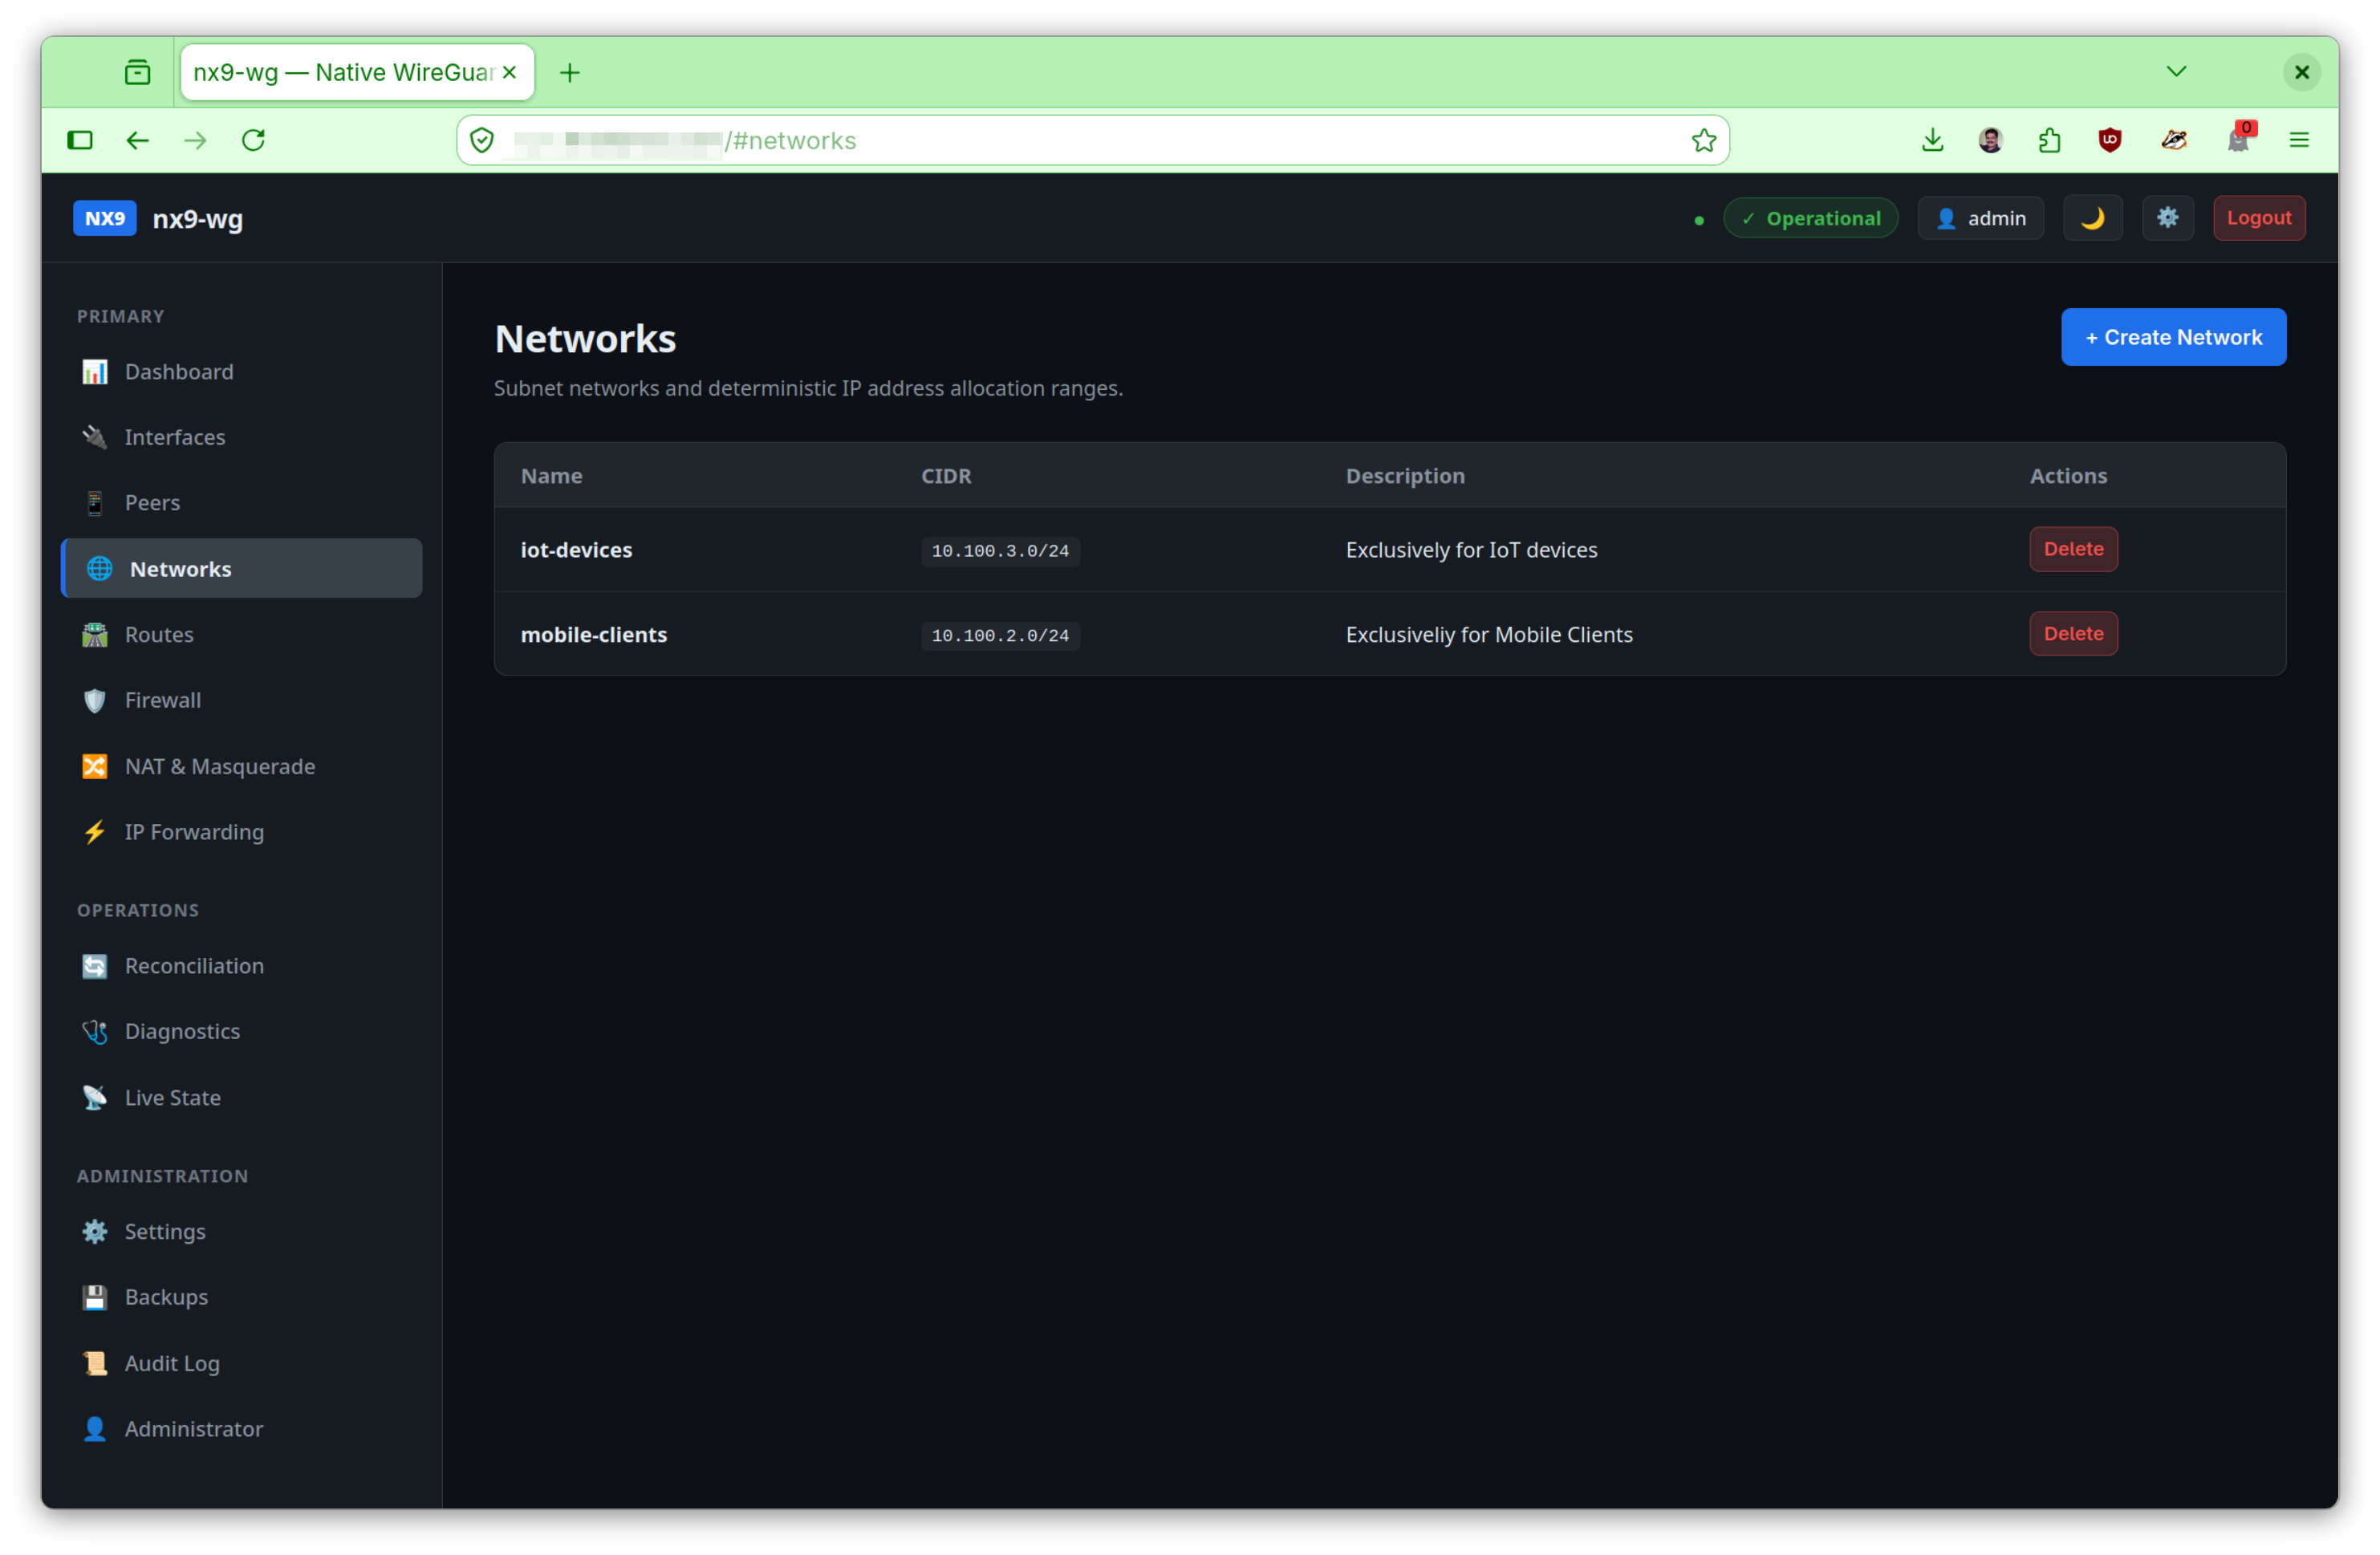Click 'Exclusively for IoT devices' description

pyautogui.click(x=1471, y=550)
